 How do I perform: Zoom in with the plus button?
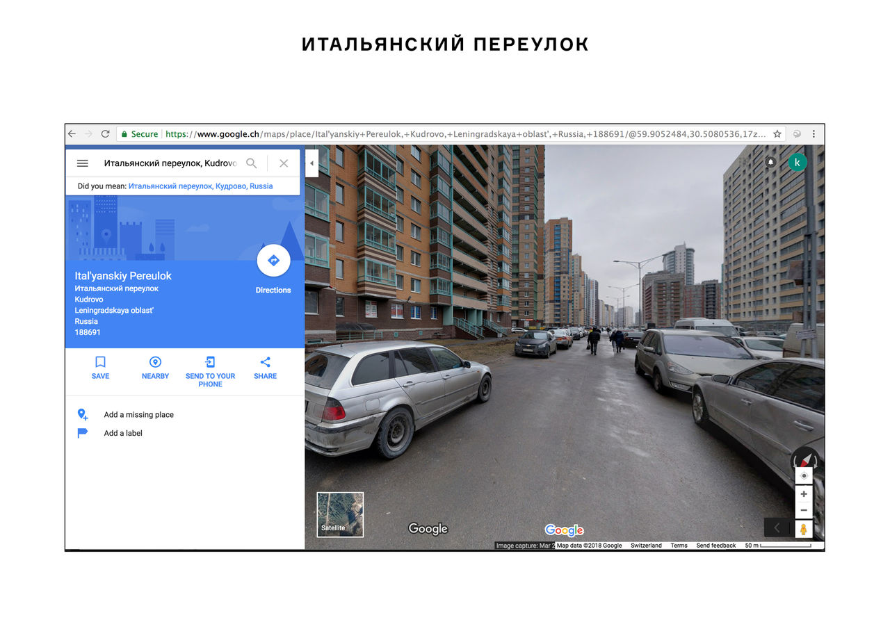click(x=804, y=493)
